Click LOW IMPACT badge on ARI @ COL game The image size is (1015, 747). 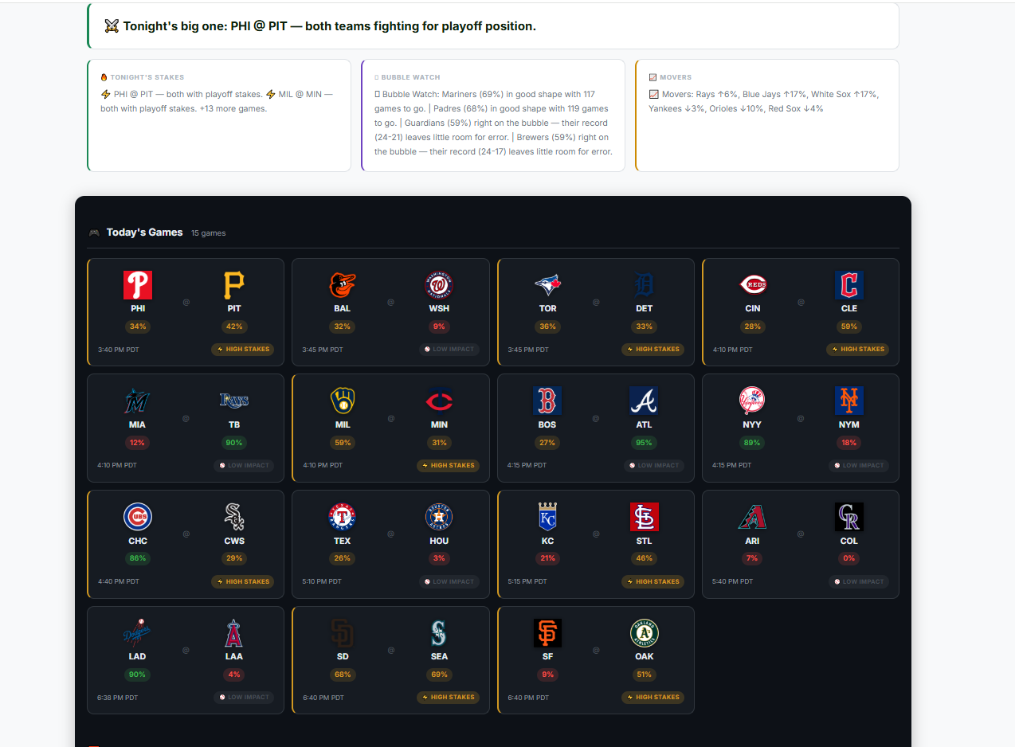[x=859, y=582]
